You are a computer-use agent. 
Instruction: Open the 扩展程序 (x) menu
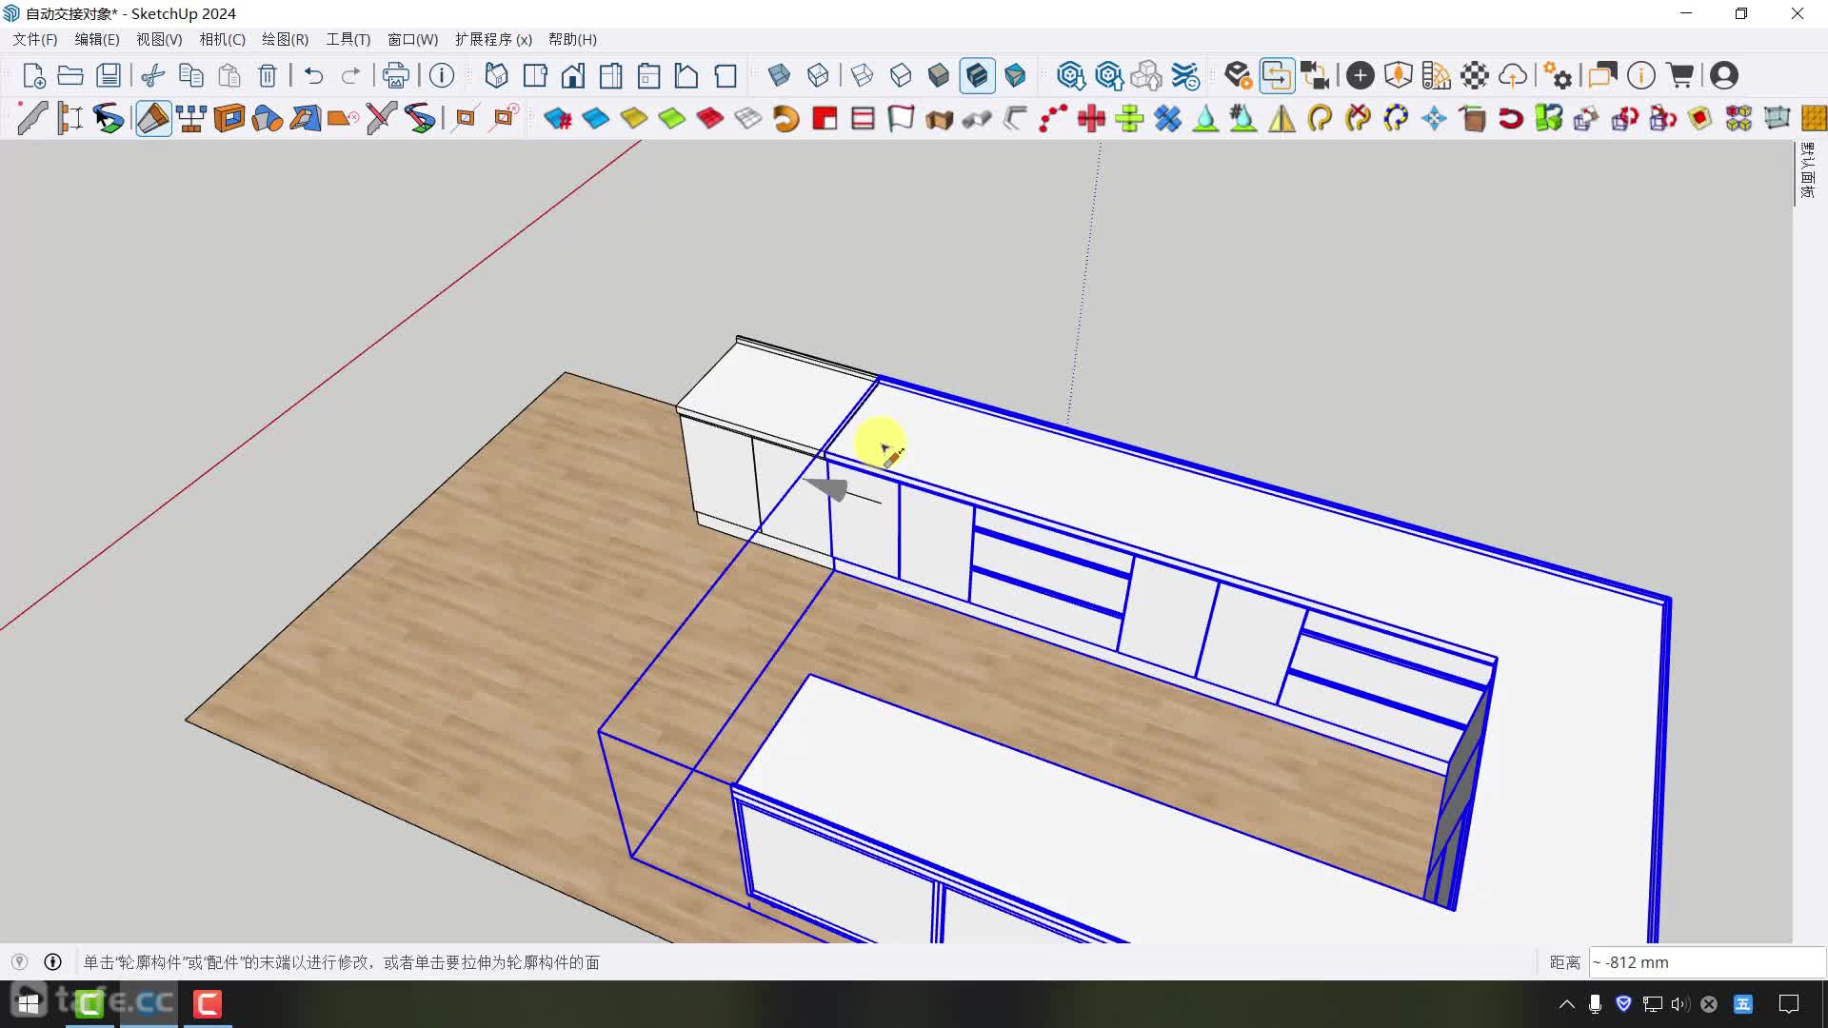click(493, 39)
